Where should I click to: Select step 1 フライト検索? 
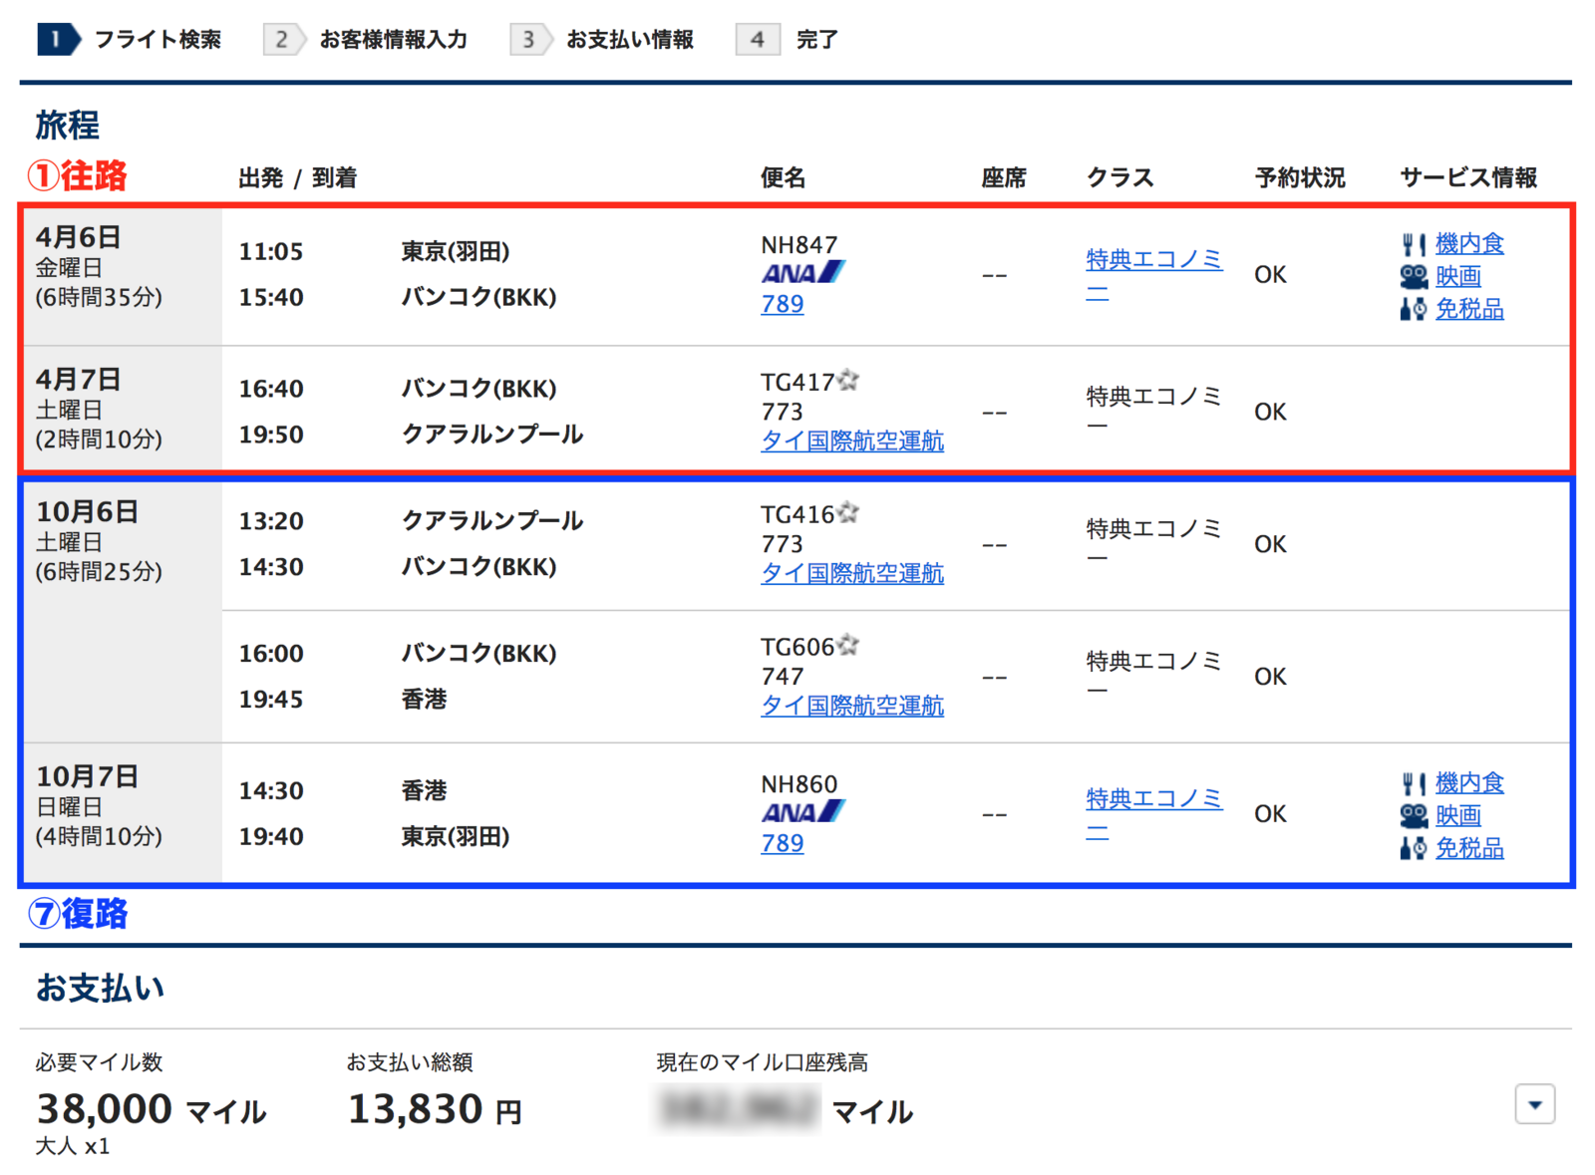tap(130, 40)
